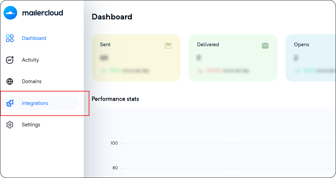
Task: Go to the Domains page
Action: [x=32, y=81]
